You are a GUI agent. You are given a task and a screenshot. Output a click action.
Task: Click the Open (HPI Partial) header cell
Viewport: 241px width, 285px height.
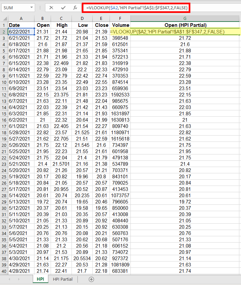[185, 25]
